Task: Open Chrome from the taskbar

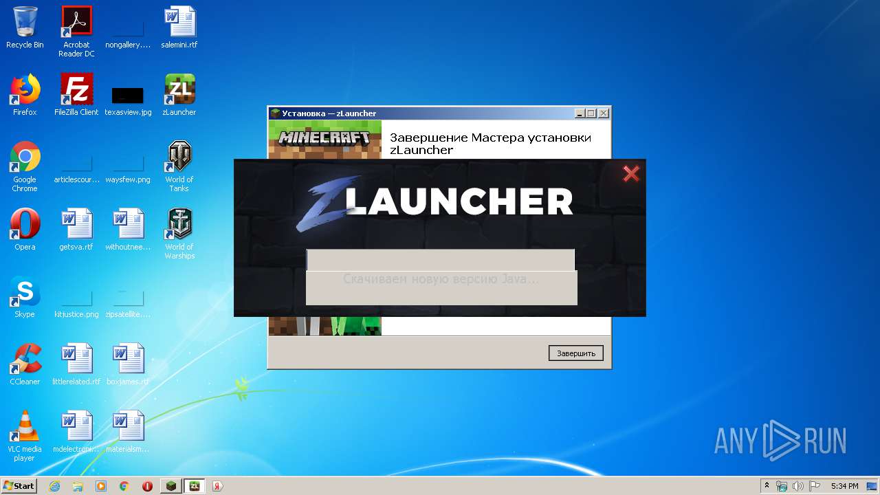Action: (x=124, y=486)
